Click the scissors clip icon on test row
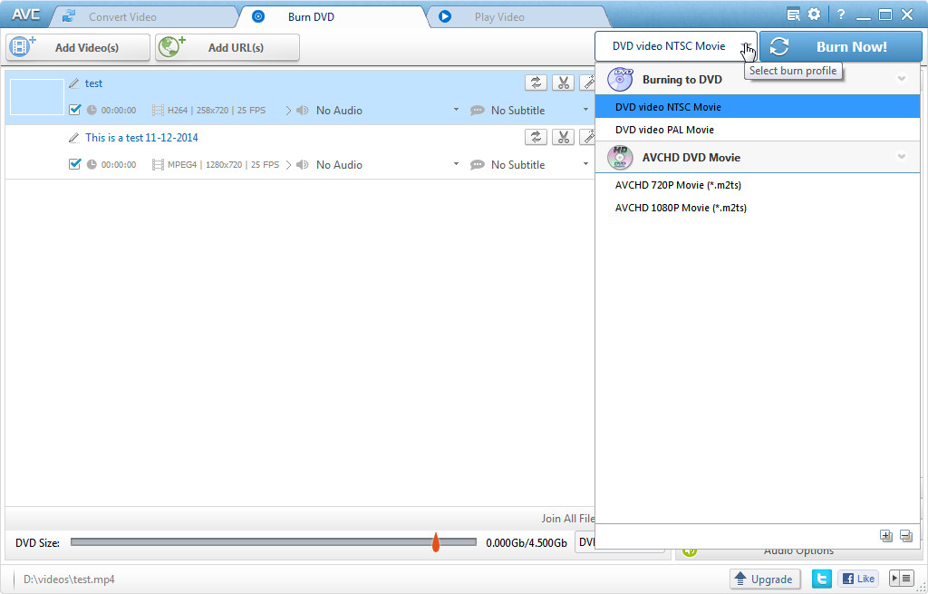 [563, 83]
